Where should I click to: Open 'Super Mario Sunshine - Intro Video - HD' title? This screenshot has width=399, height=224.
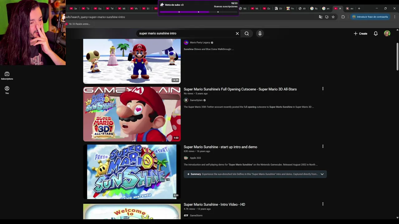214,204
